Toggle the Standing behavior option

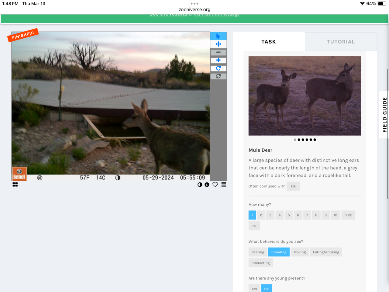click(279, 252)
